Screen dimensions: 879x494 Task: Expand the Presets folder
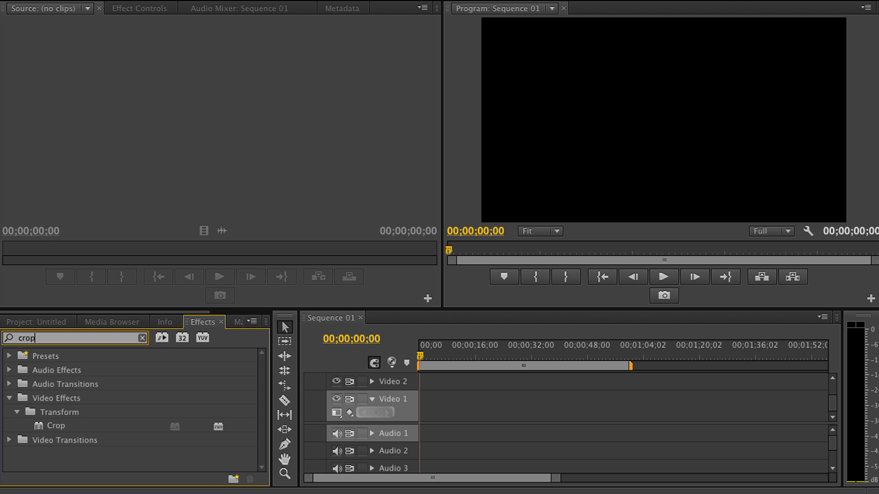9,356
